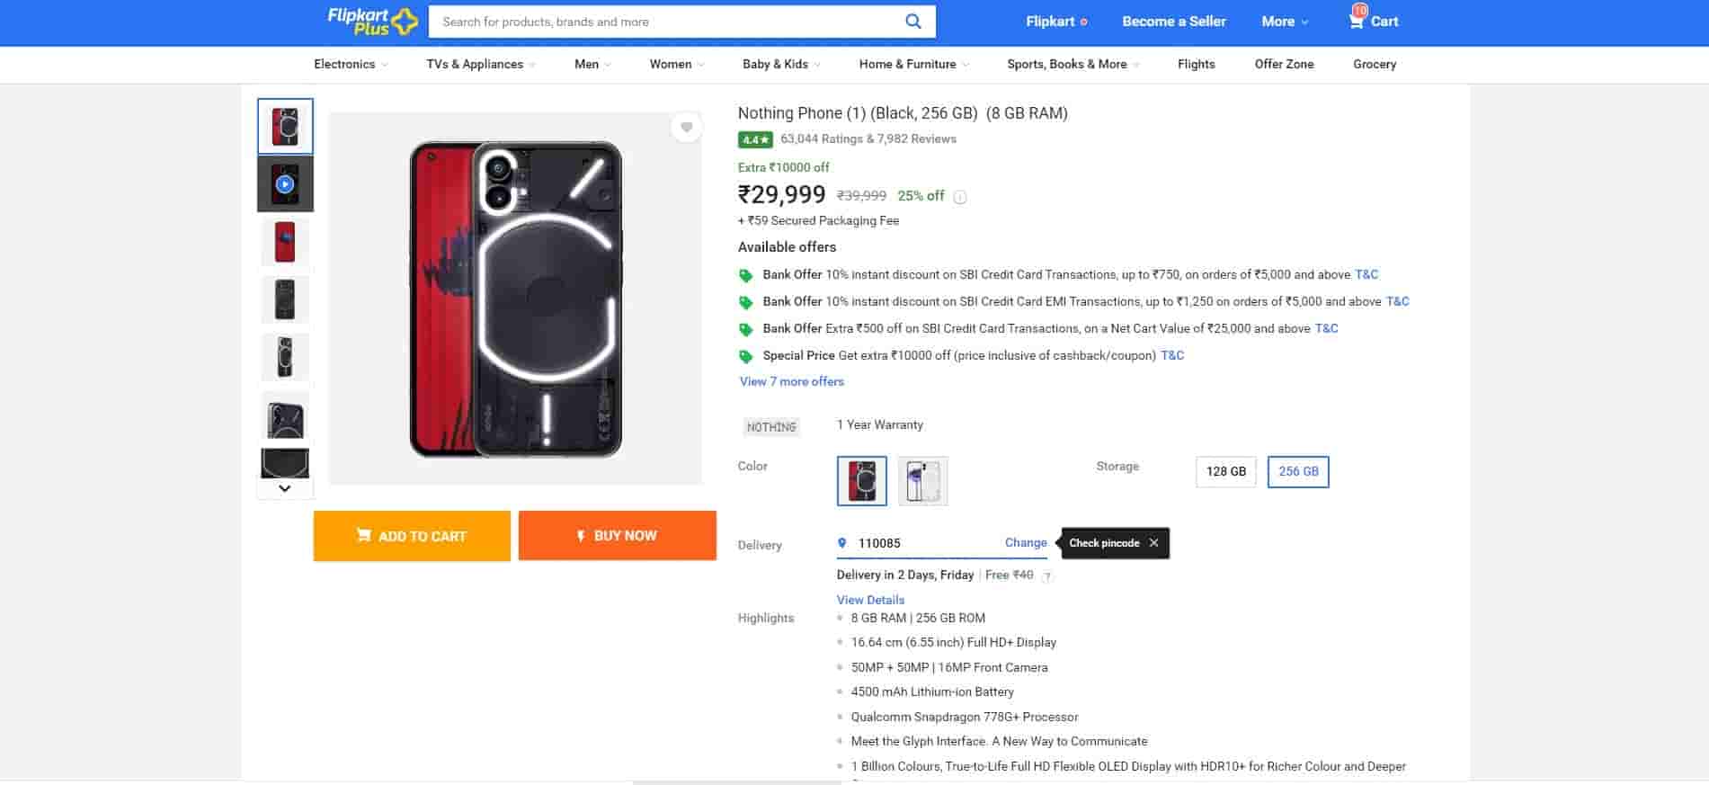The image size is (1709, 785).
Task: Select the 256 GB storage option
Action: 1298,471
